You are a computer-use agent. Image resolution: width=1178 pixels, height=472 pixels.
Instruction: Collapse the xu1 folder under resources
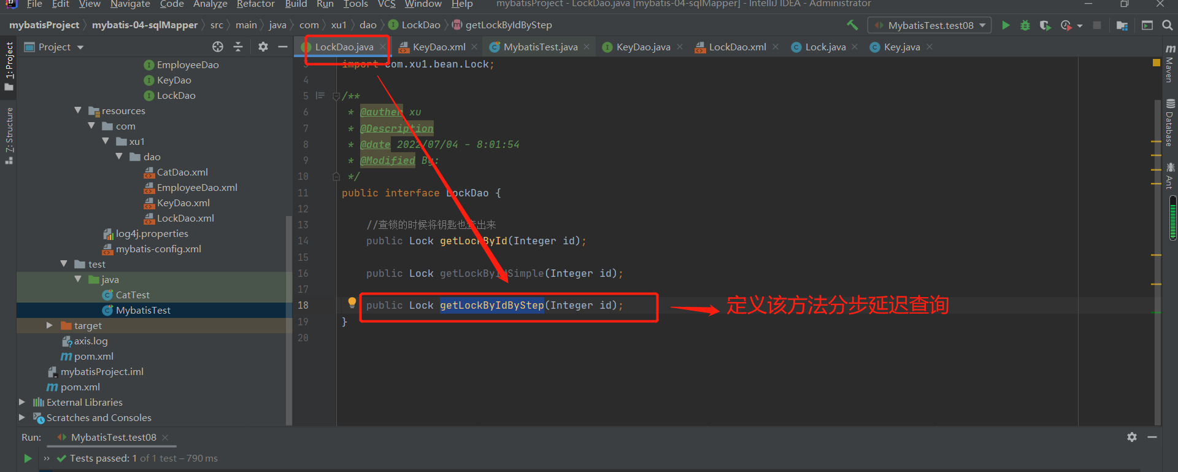[x=106, y=141]
